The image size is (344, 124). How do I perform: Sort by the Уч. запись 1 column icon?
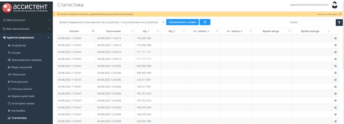pos(217,31)
